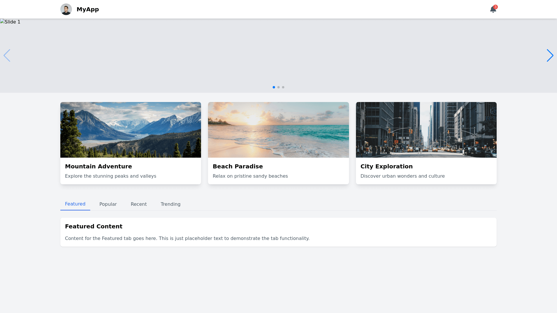Select the third carousel pagination dot
Viewport: 557px width, 313px height.
tap(283, 87)
